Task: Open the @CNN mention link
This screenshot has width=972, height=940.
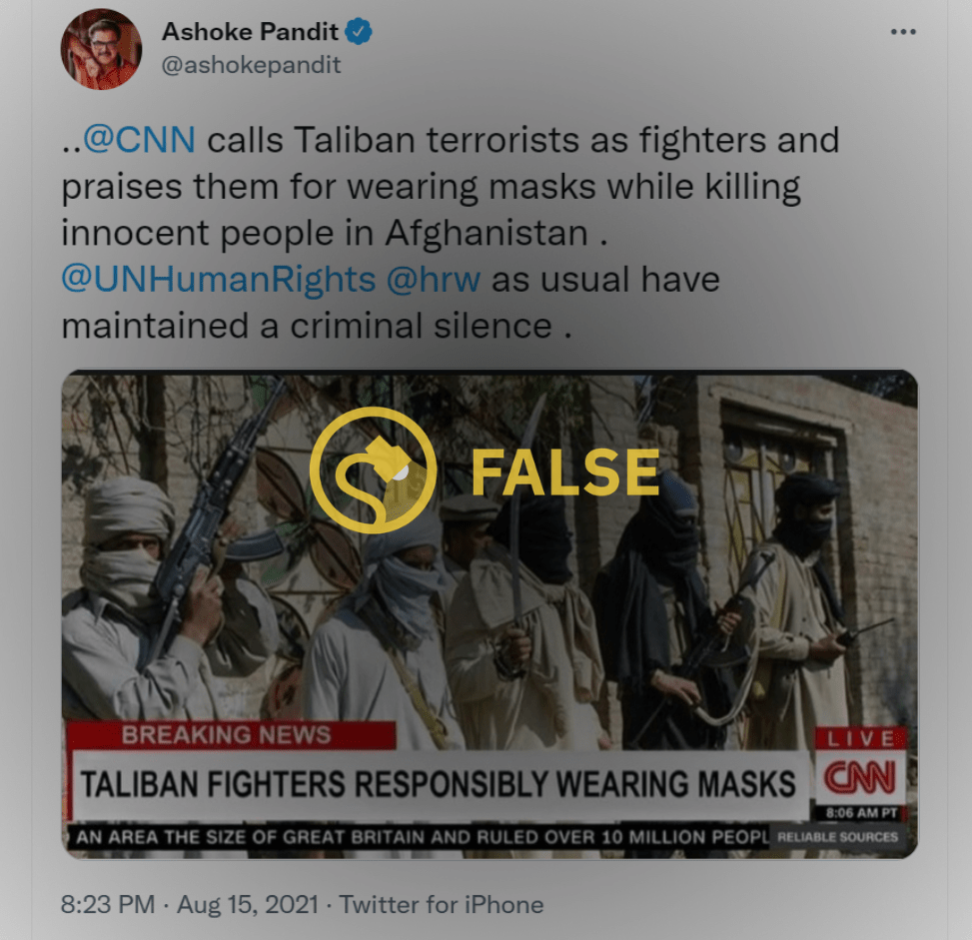Action: [139, 140]
